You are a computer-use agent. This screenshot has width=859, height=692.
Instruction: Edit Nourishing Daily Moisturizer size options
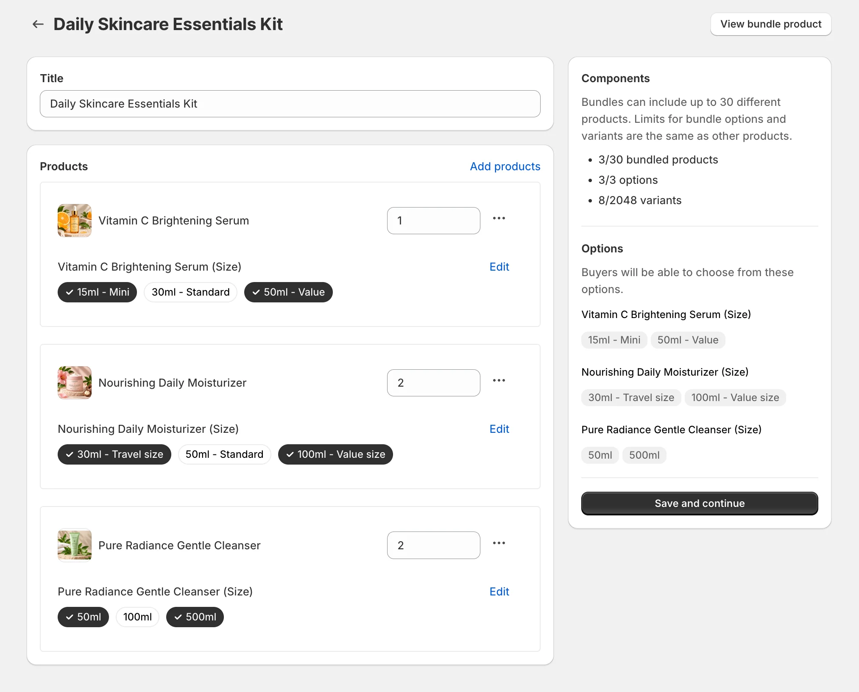(499, 429)
